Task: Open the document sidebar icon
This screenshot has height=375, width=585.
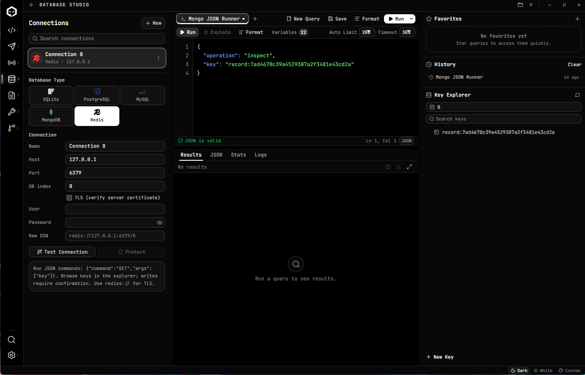Action: pyautogui.click(x=12, y=95)
